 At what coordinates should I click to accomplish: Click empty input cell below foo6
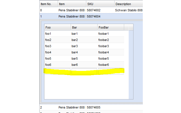(57, 71)
